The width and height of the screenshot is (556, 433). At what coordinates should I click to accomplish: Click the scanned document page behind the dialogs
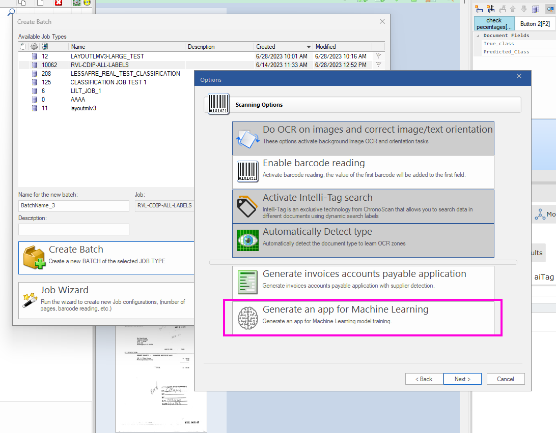pos(161,379)
